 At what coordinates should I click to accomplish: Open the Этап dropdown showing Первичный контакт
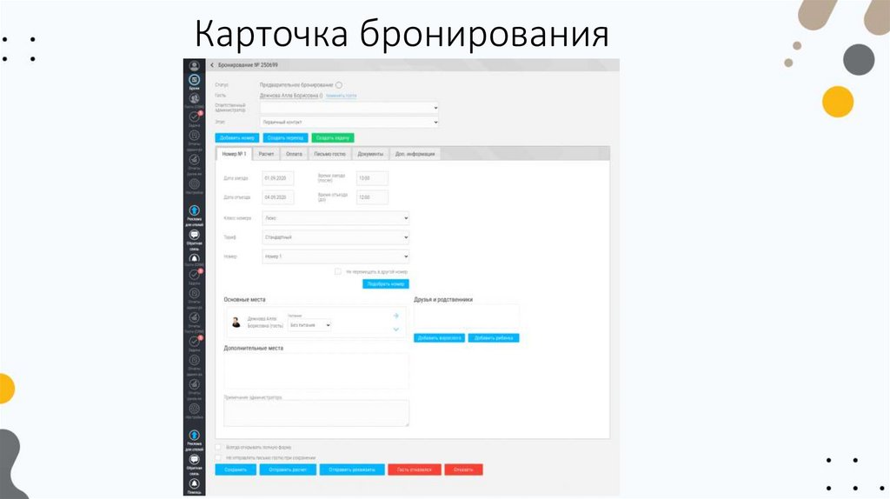tap(349, 122)
